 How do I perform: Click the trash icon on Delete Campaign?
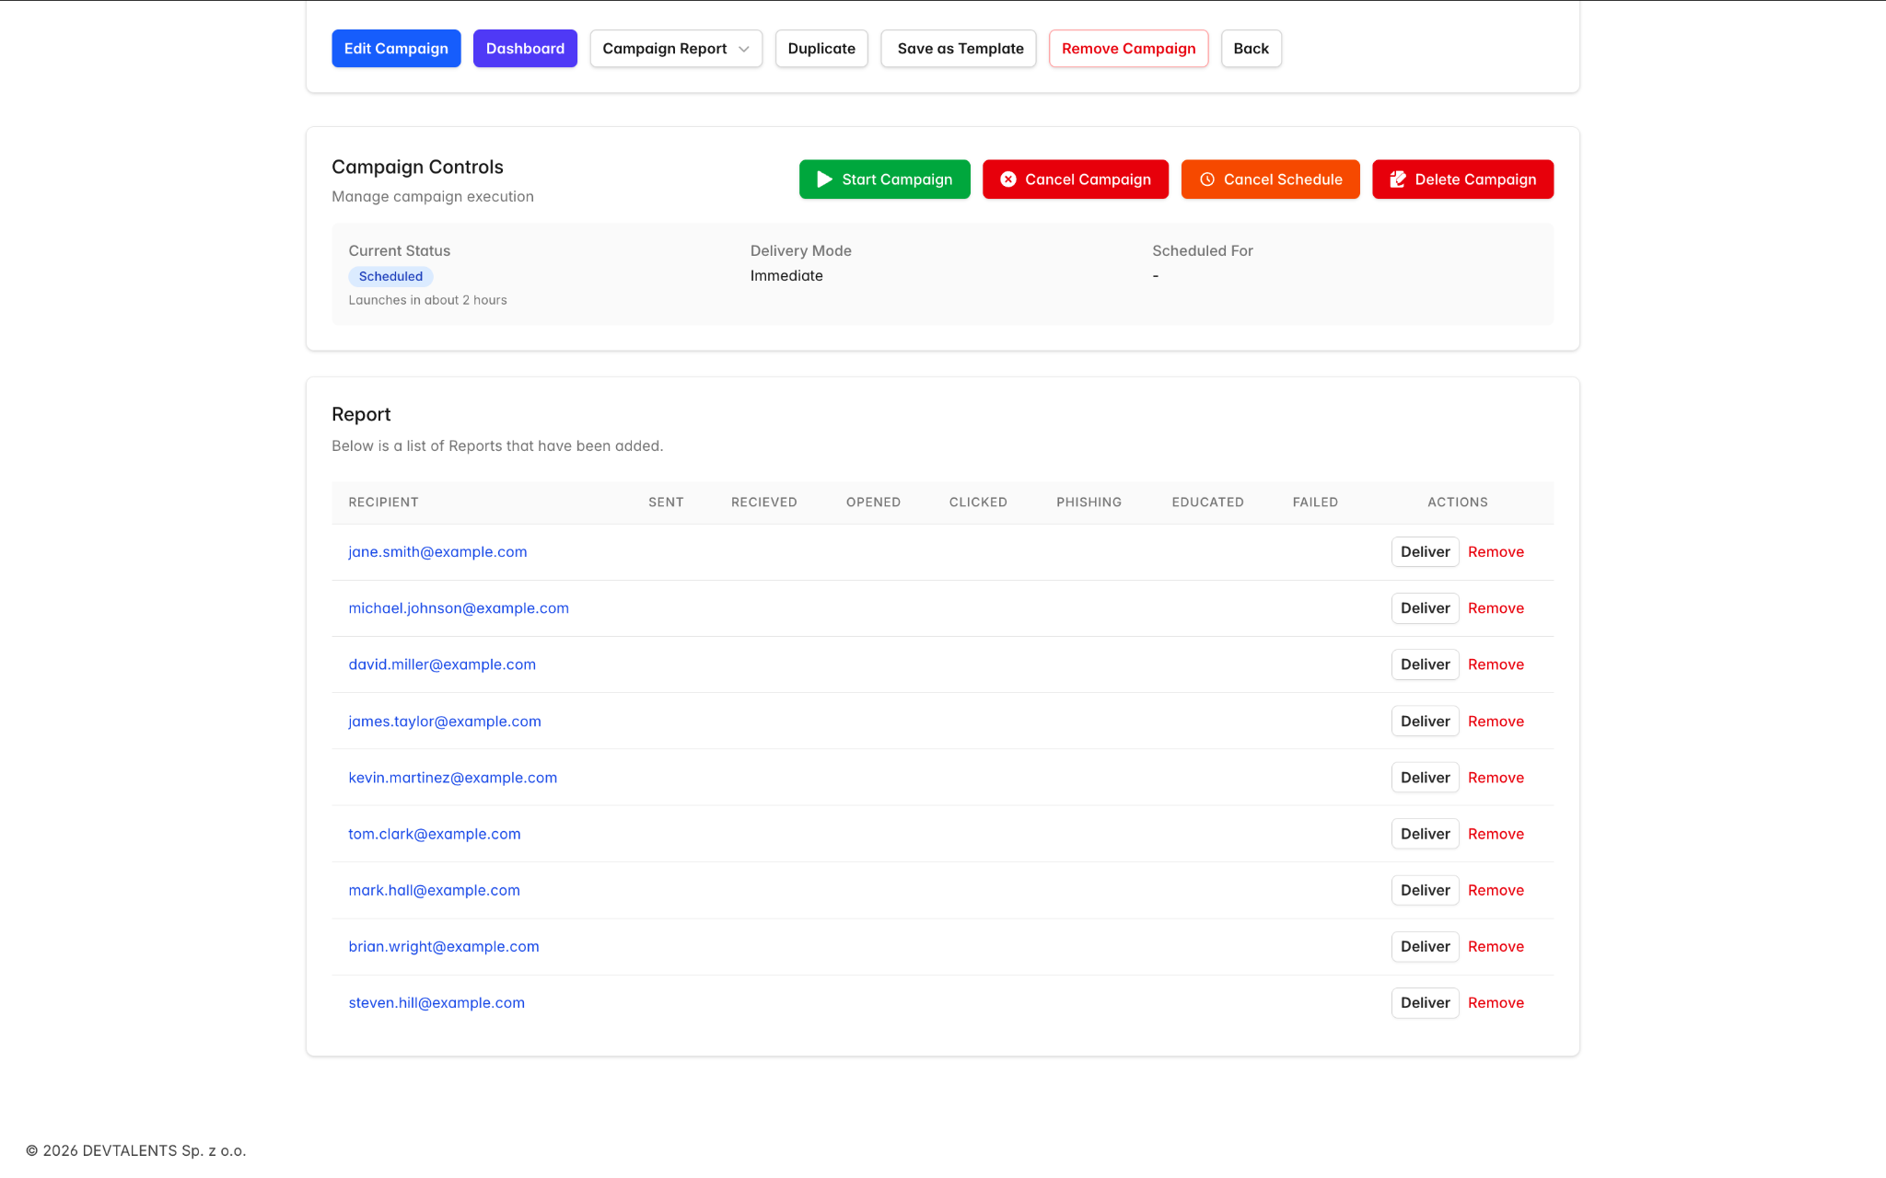(1398, 179)
